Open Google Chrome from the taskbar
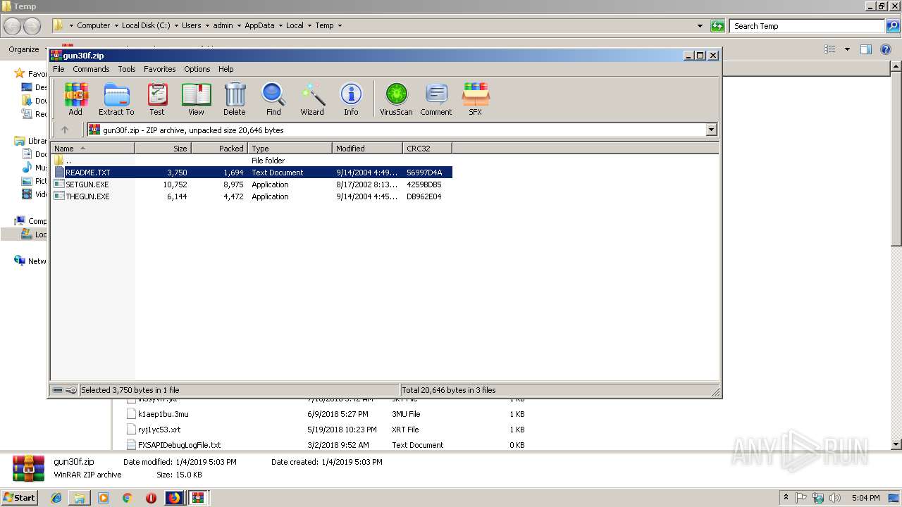 (x=127, y=498)
